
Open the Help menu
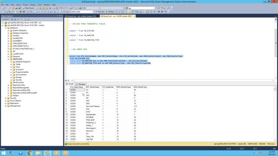(x=54, y=5)
